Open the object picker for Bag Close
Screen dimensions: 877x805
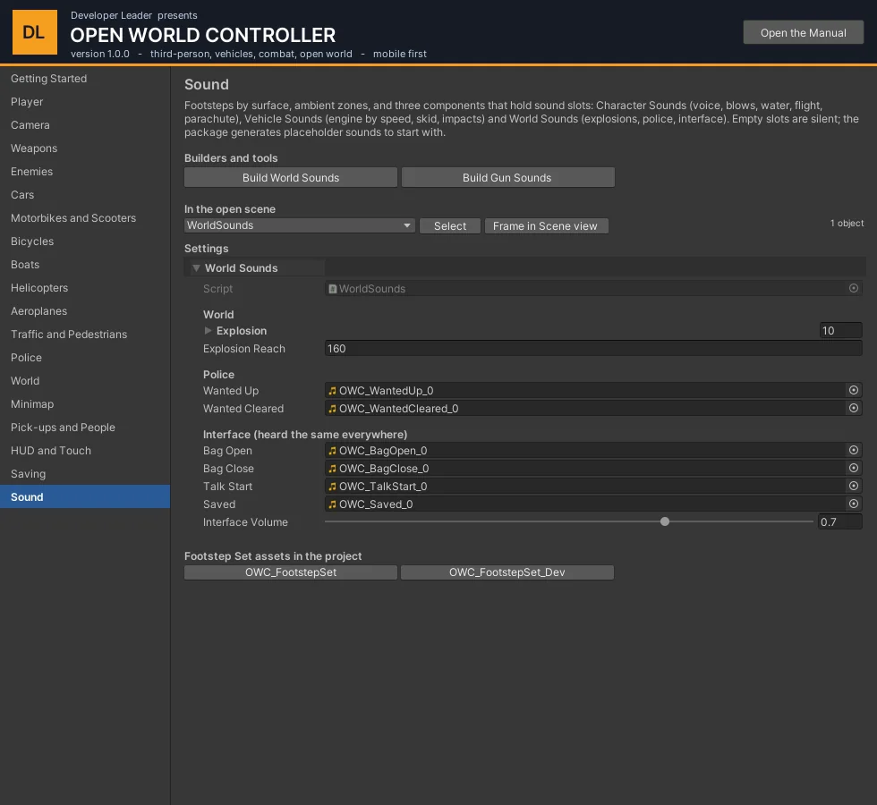[x=854, y=468]
